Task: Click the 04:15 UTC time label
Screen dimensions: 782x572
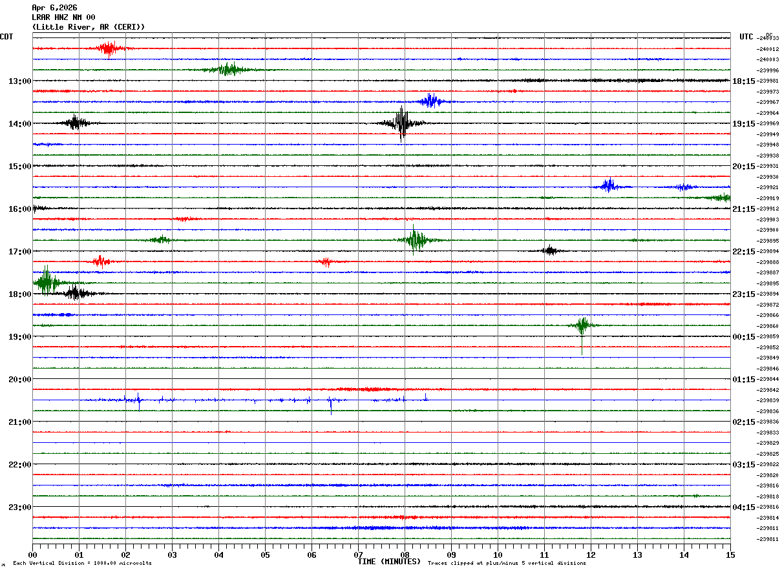Action: (744, 507)
